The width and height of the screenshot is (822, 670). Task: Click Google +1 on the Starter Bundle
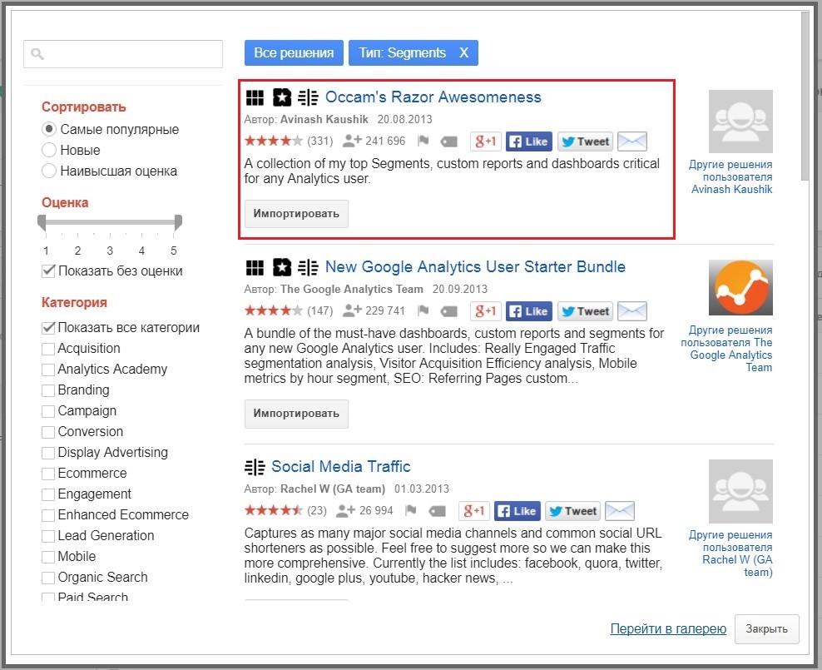click(x=485, y=311)
